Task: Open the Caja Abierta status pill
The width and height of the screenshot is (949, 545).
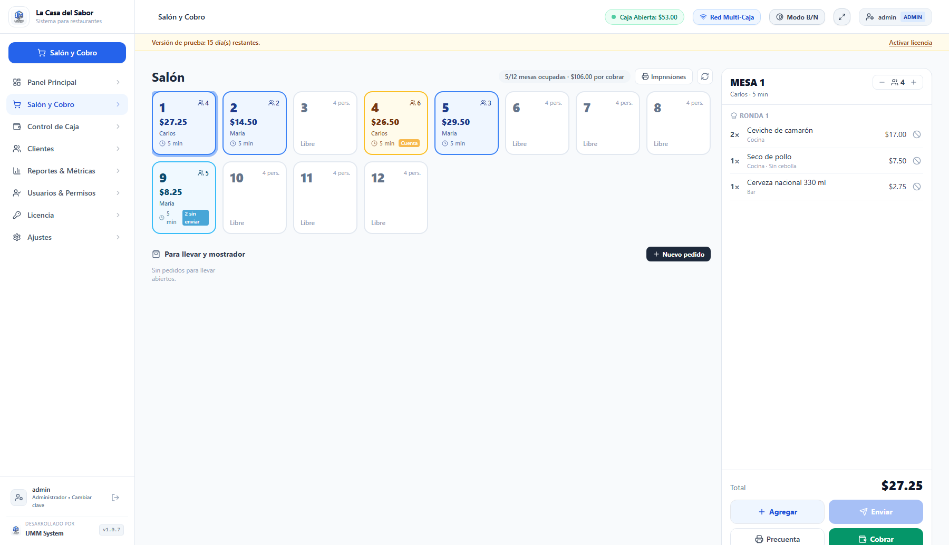Action: coord(644,17)
